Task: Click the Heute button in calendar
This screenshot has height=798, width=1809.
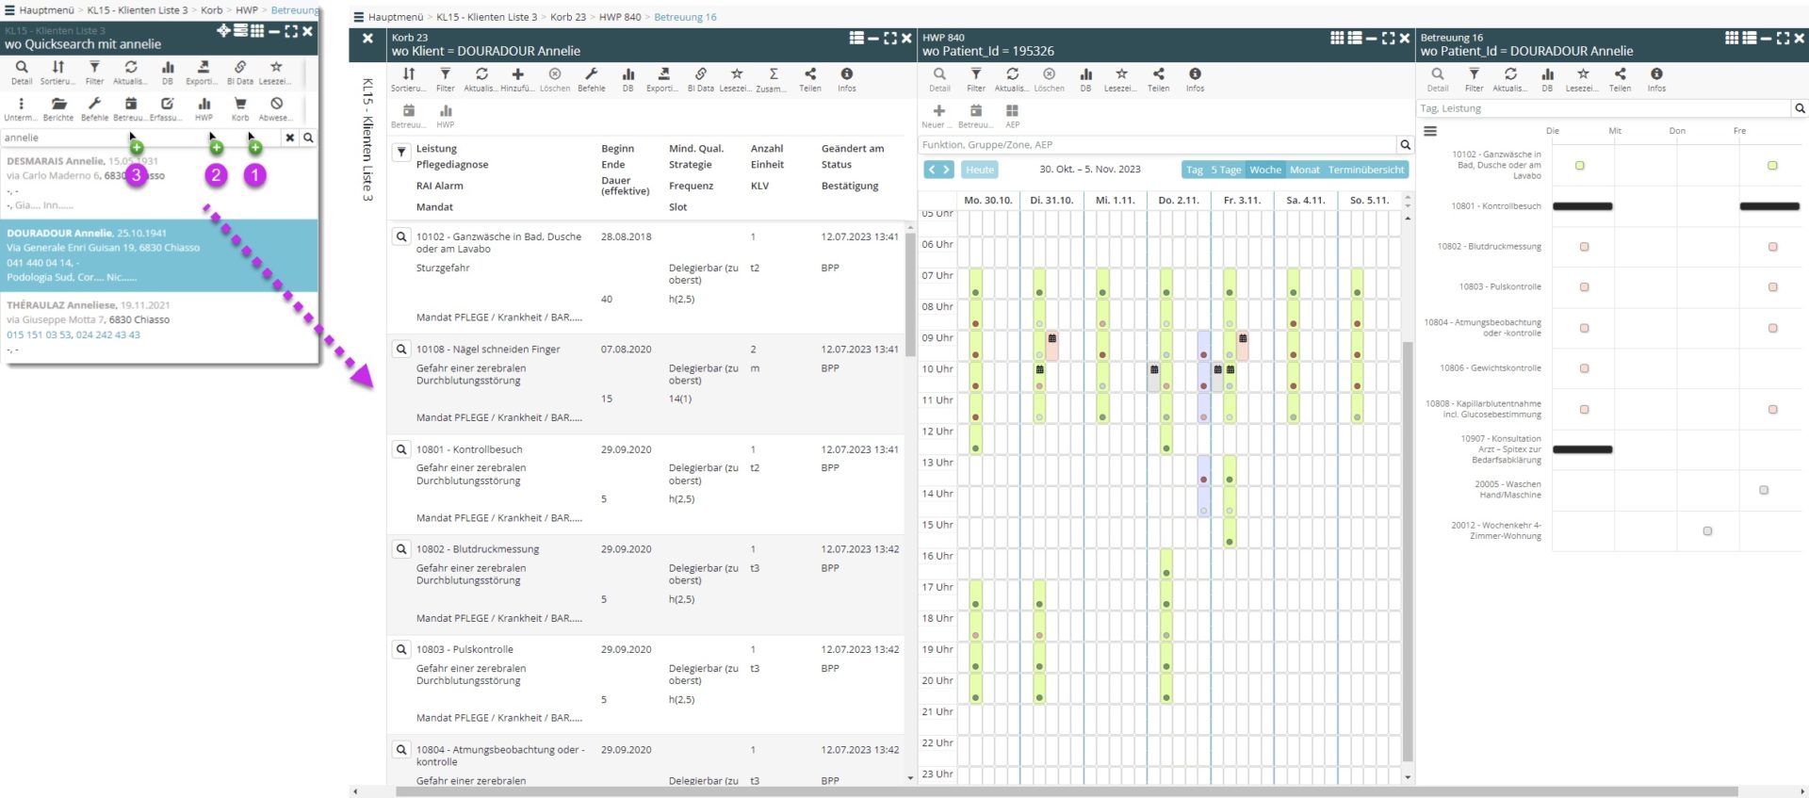Action: [979, 170]
